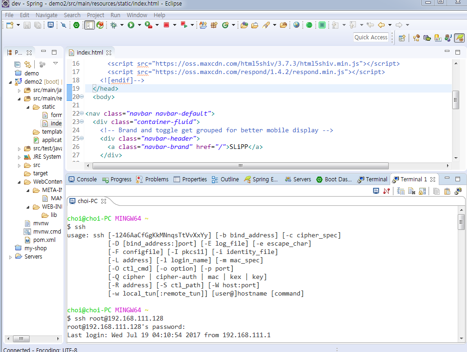The height and width of the screenshot is (352, 467).
Task: Toggle Command Input Field icon in Terminal
Action: [401, 191]
